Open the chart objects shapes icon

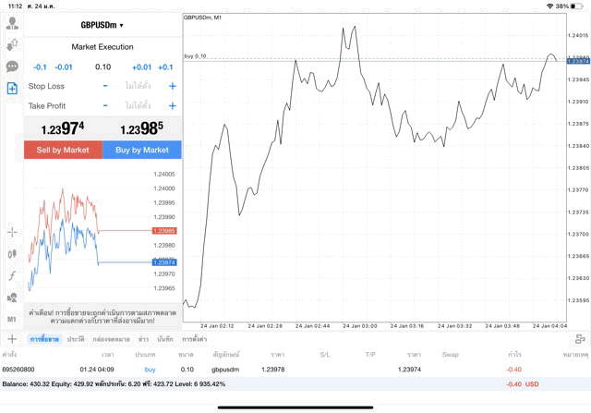(x=12, y=298)
